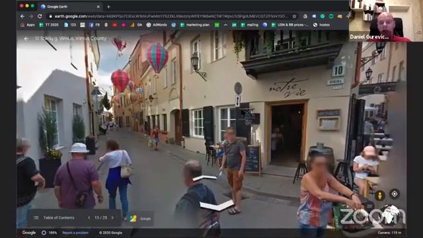Click the 13 / 25 slide counter

pos(100,218)
